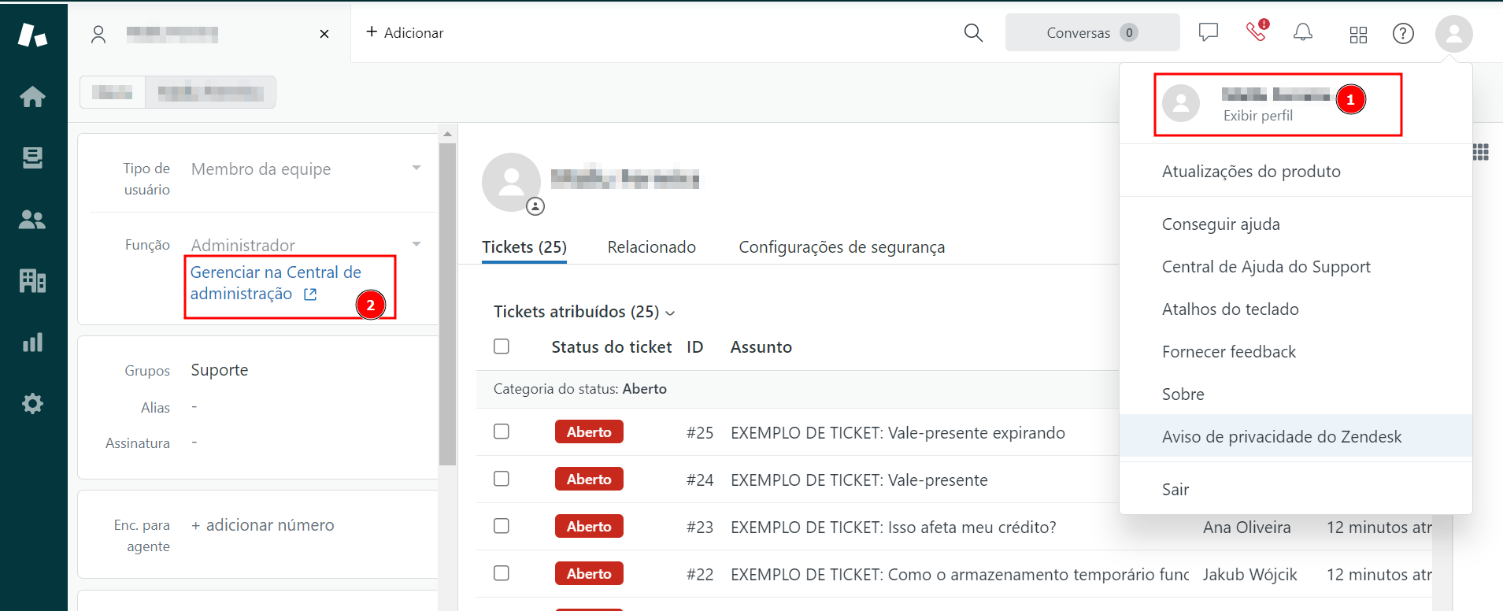Open the Home icon in sidebar
Screen dimensions: 1503x611
(32, 97)
